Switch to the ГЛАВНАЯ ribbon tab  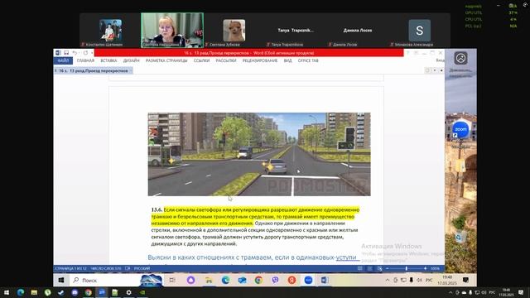pos(85,60)
